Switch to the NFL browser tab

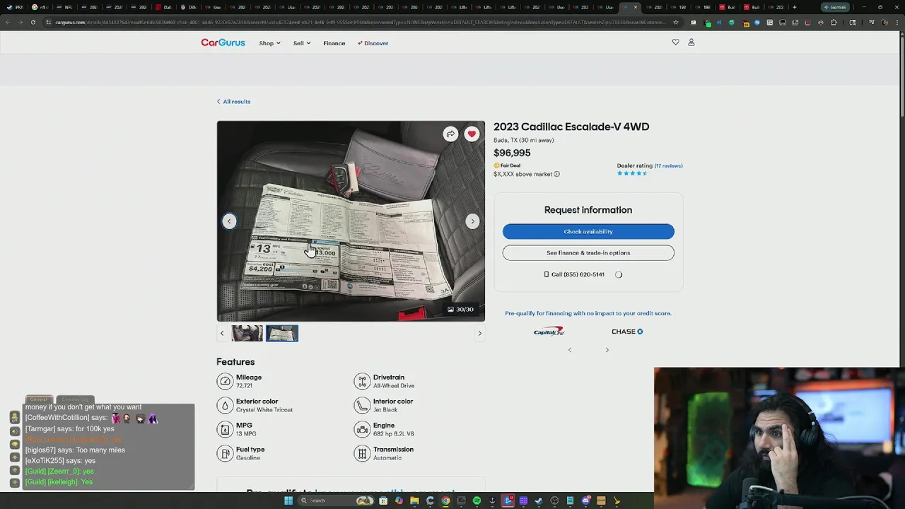point(65,7)
